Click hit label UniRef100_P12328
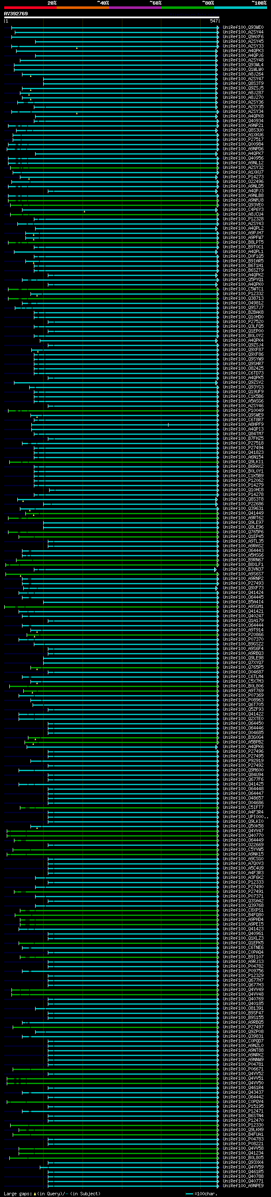 click(243, 220)
